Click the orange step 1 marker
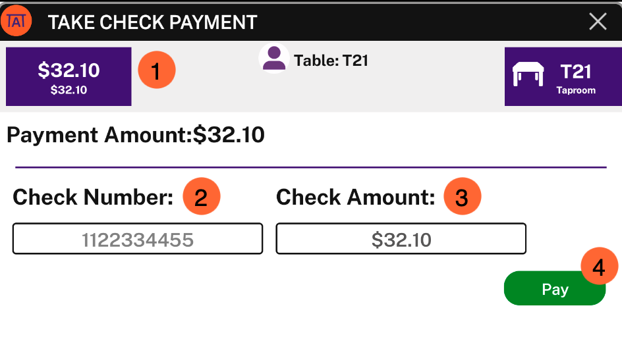622x337 pixels. point(157,70)
